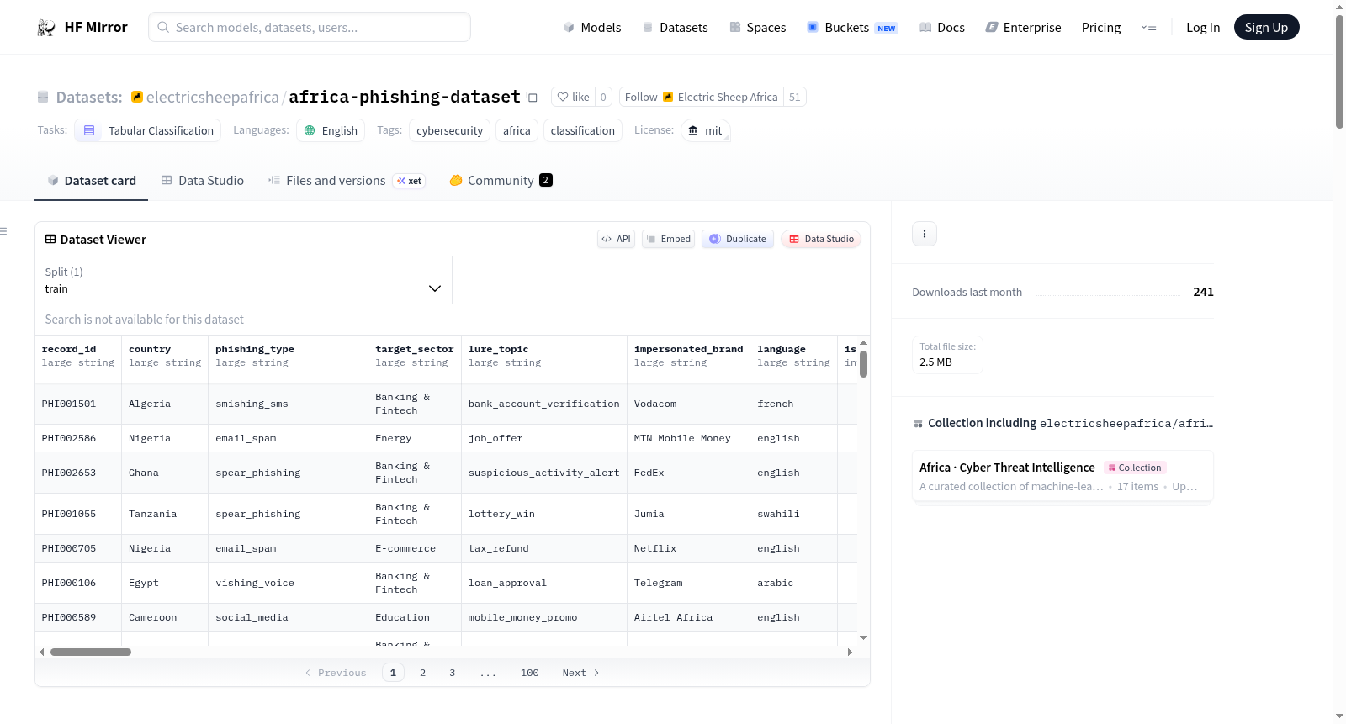1346x724 pixels.
Task: Open Data Studio from the viewer header
Action: 821,239
